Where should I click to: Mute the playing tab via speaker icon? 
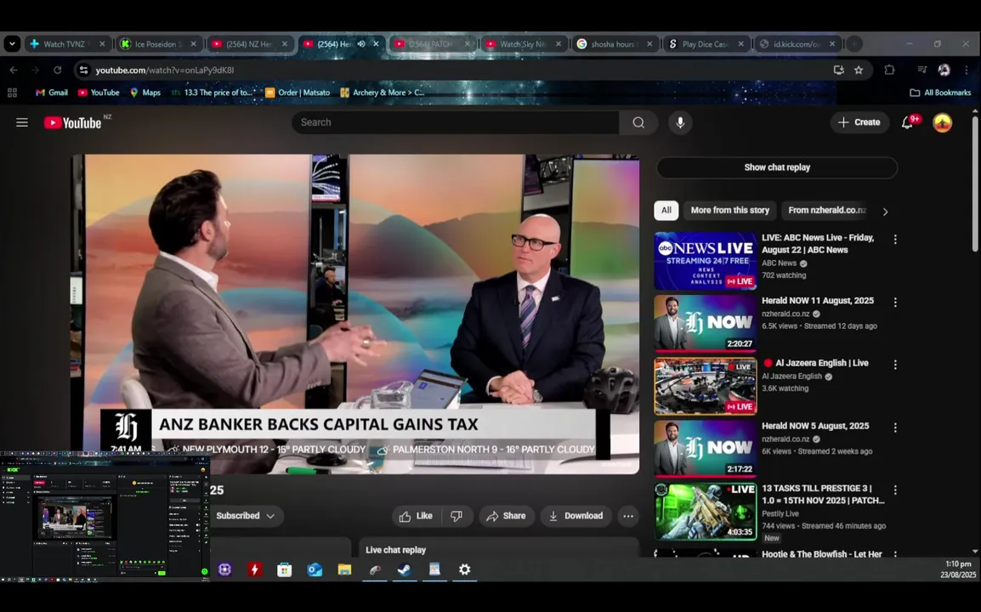pos(361,44)
